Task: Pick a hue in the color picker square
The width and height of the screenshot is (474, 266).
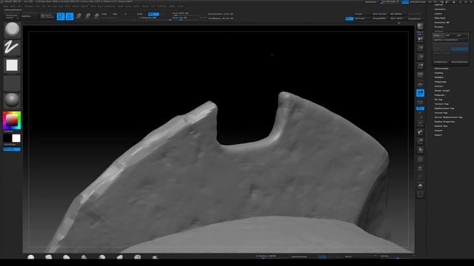Action: [12, 120]
